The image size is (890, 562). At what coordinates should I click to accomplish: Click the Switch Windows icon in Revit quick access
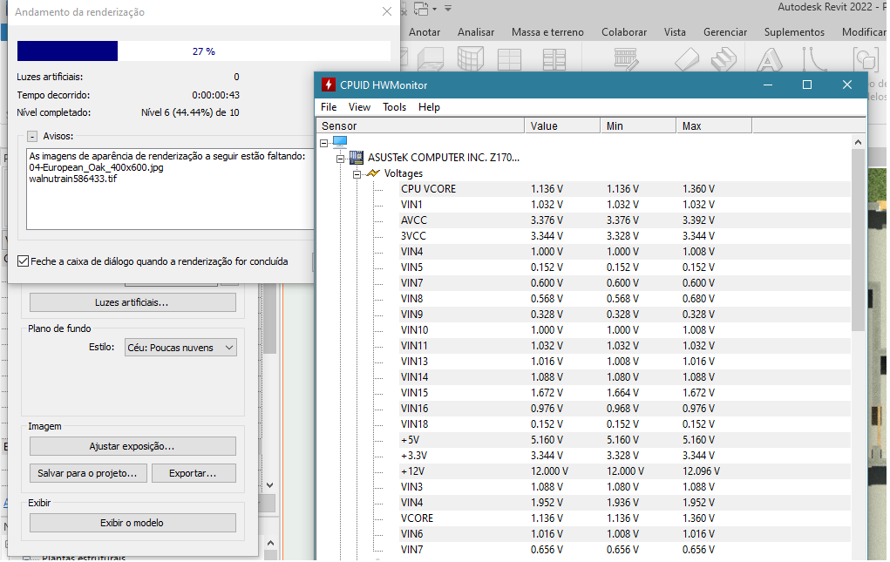pos(421,9)
